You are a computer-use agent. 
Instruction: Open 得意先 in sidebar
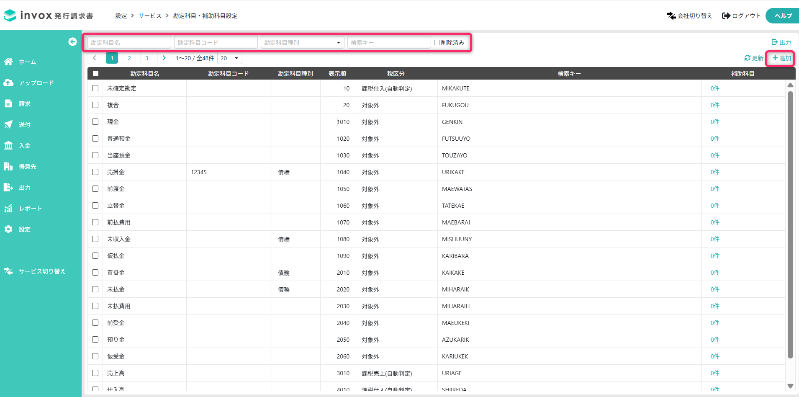point(20,167)
